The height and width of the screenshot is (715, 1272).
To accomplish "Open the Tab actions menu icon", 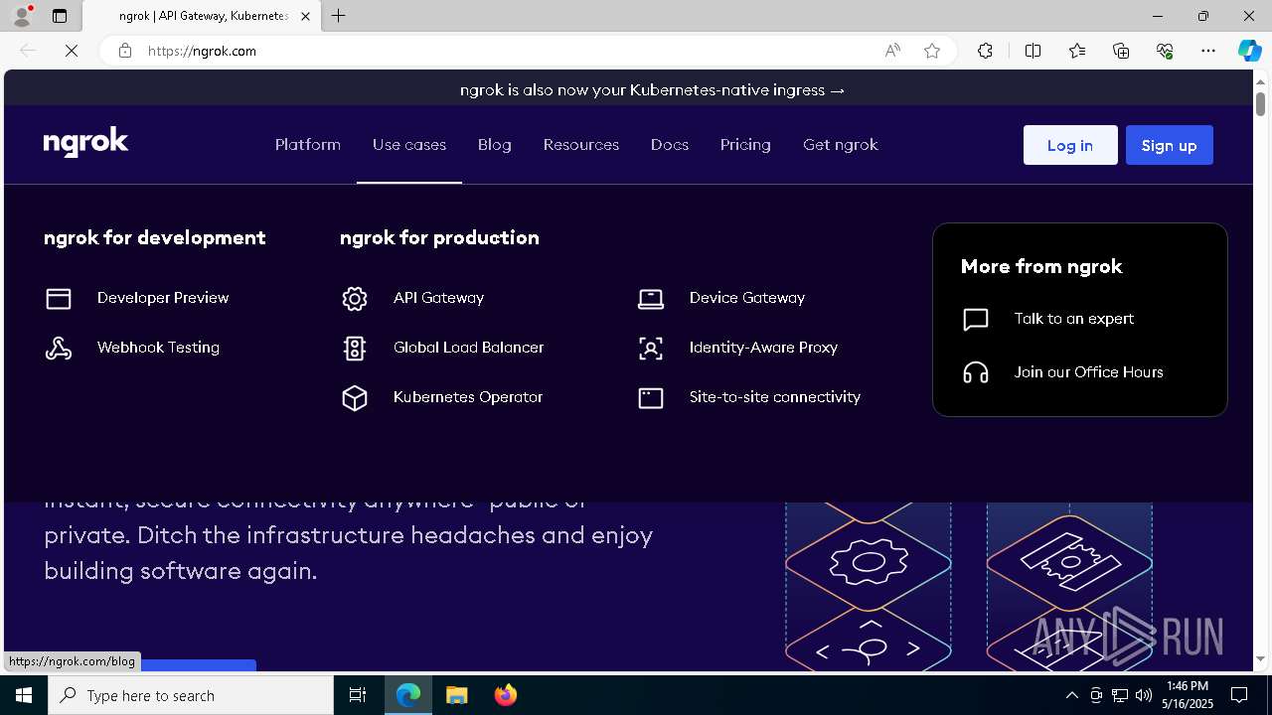I will point(60,16).
